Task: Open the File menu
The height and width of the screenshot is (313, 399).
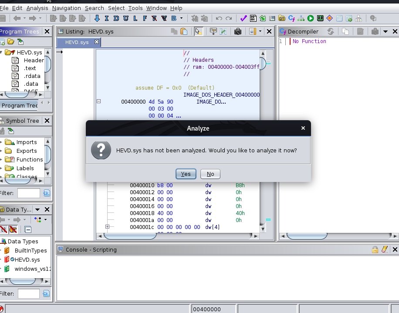Action: point(4,8)
